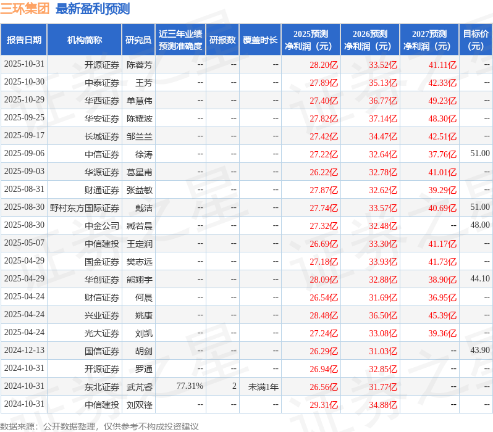Screen dimensions: 493x432
Task: Click analyst name 陈蓉芳
Action: [x=140, y=65]
